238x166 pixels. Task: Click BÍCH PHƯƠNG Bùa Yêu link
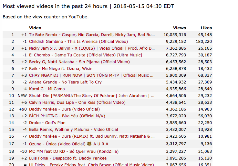[67, 116]
